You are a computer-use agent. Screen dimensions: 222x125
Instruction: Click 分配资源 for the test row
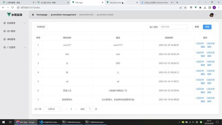pos(211,52)
